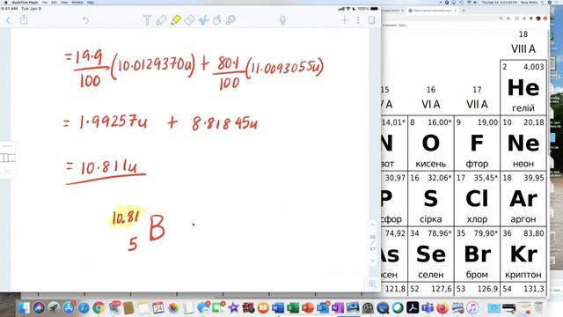Click the down chevron in the page navigator
This screenshot has width=563, height=317.
pos(372,261)
